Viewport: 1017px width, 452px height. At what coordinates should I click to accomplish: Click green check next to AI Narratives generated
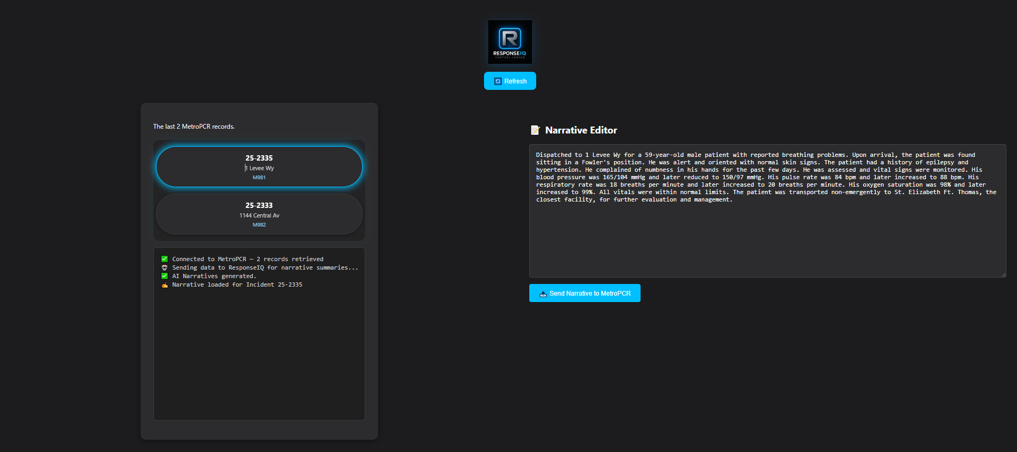165,276
